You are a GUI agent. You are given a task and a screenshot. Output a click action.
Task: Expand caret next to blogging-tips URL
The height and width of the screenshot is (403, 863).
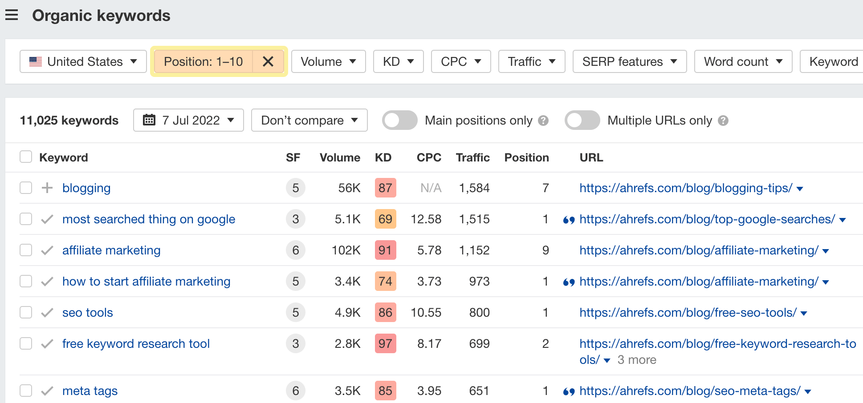(x=799, y=188)
